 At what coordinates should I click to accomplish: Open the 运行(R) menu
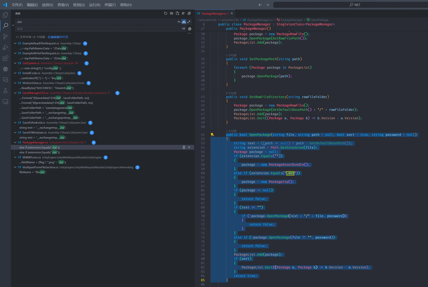click(x=95, y=5)
